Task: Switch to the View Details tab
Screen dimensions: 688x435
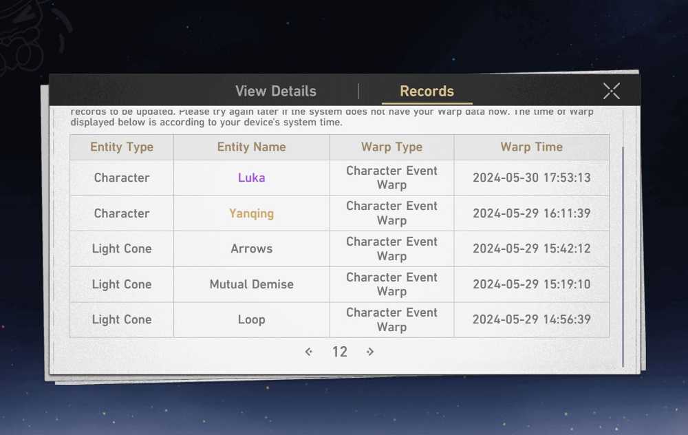Action: click(x=276, y=91)
